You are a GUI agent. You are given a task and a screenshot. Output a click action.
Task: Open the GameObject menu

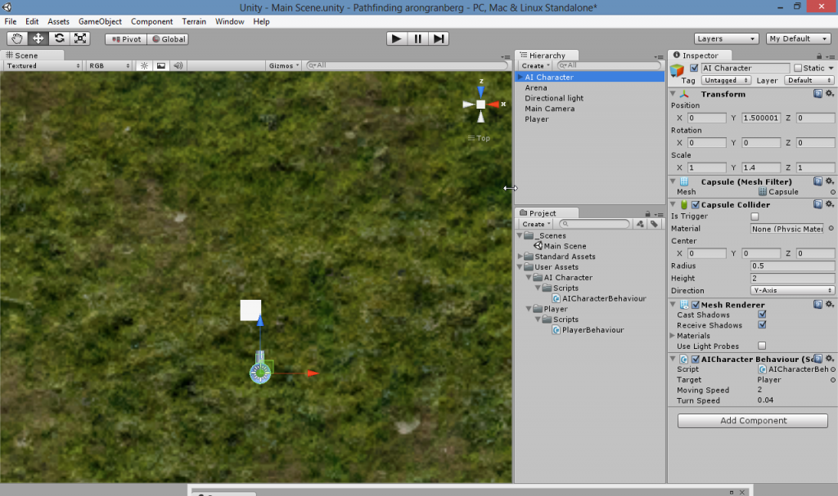click(x=100, y=21)
